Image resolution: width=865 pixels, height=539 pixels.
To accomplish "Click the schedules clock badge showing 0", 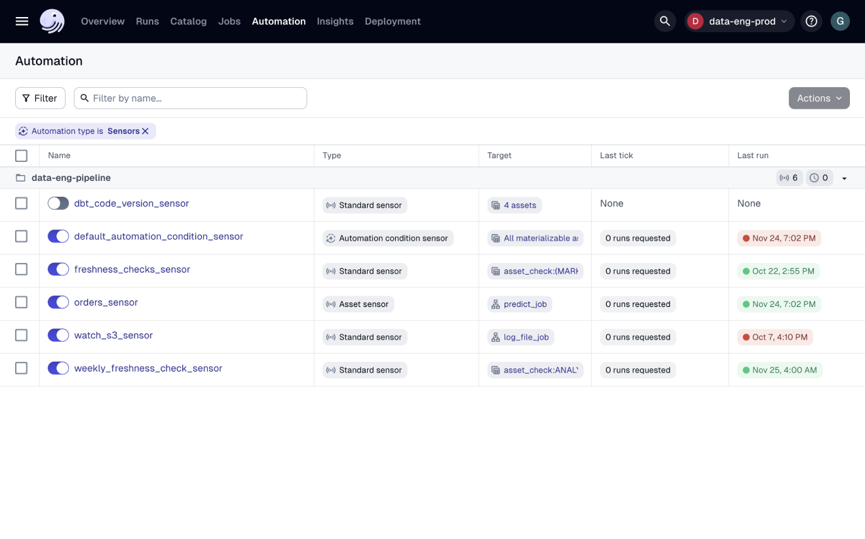I will (x=819, y=177).
